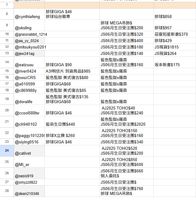Select cell @mitsukyou0201
This screenshot has height=198, width=196.
29,47
